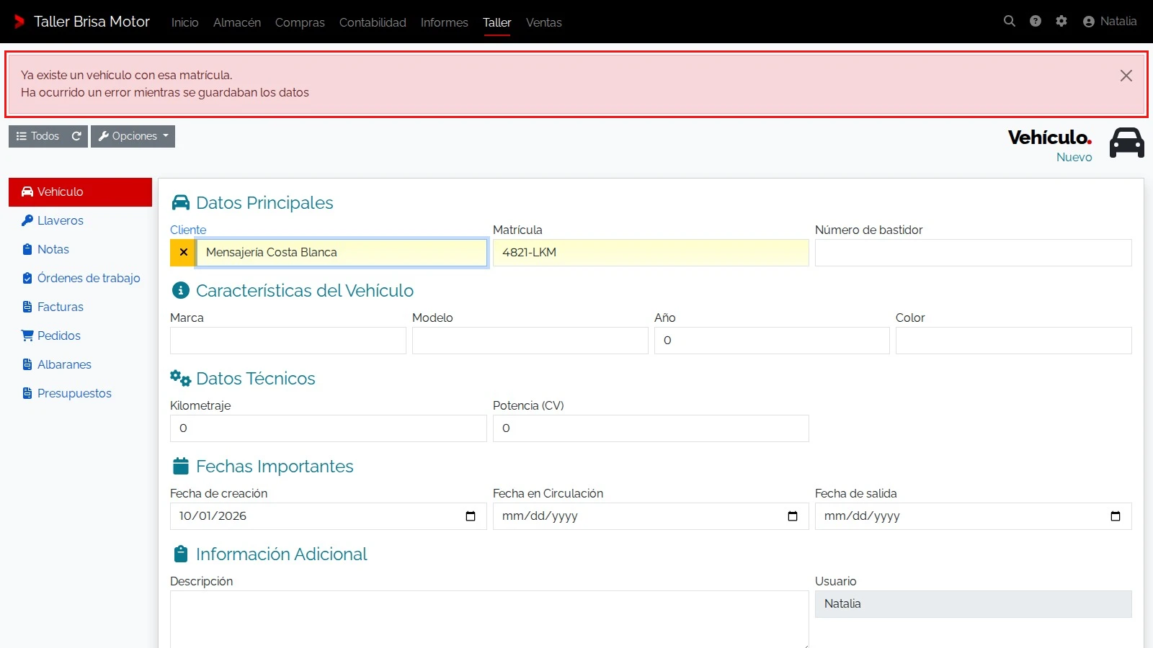The image size is (1153, 648).
Task: Open the help question mark icon
Action: (1036, 22)
